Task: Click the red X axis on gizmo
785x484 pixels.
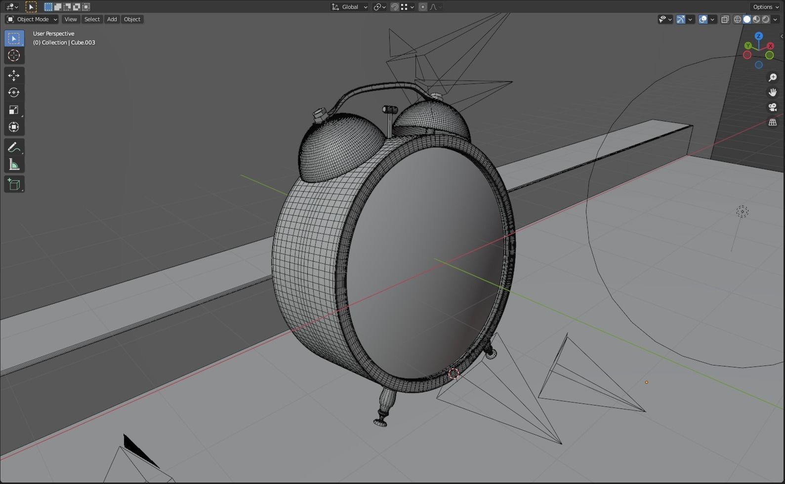Action: pos(770,46)
